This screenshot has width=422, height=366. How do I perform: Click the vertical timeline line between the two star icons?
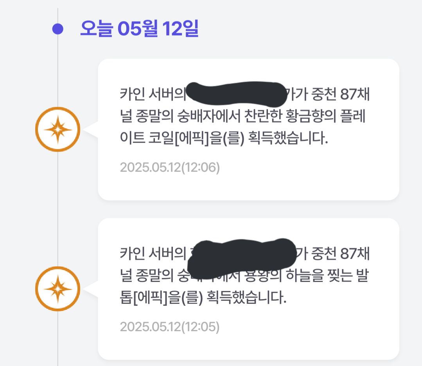point(57,209)
